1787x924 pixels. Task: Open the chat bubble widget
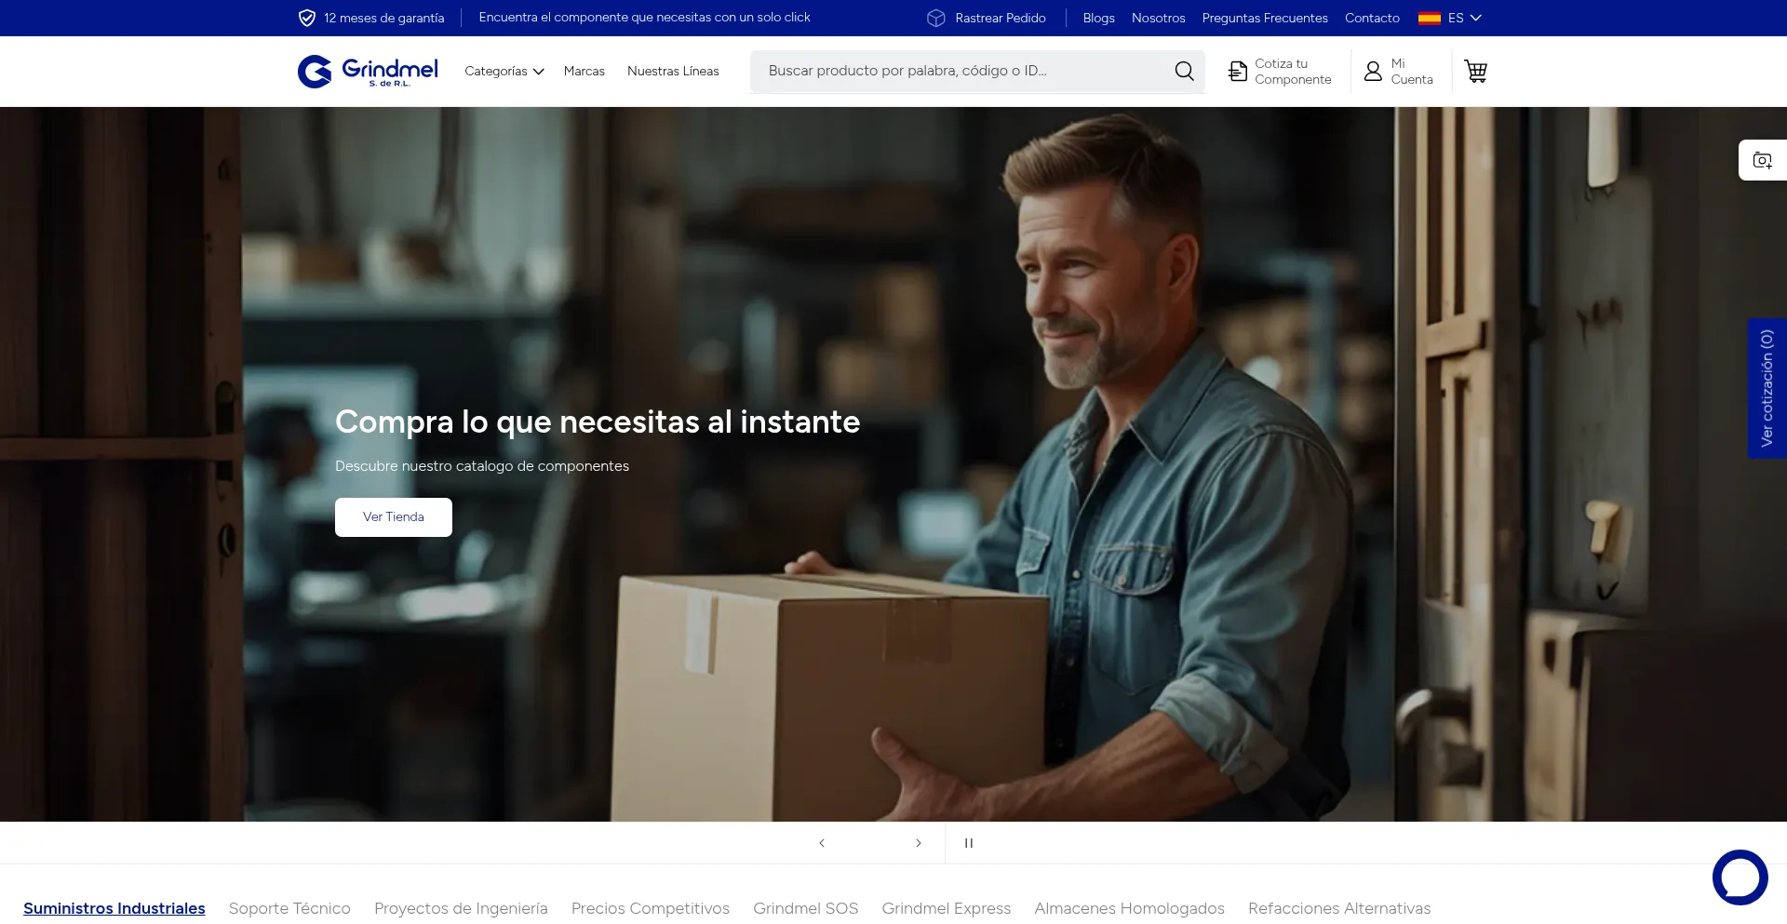(x=1740, y=877)
